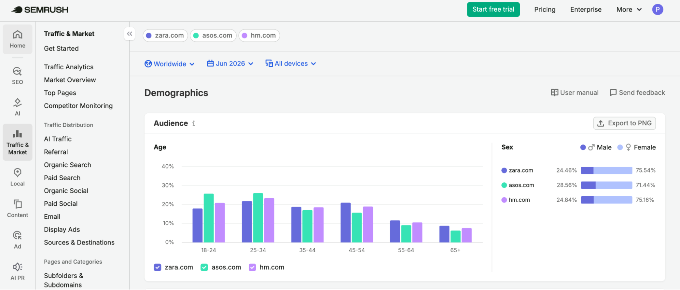The image size is (680, 290).
Task: Open Paid Search in side menu
Action: pyautogui.click(x=62, y=178)
